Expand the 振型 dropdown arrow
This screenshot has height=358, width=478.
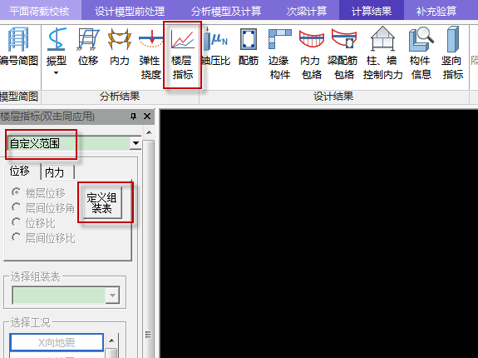[x=56, y=73]
